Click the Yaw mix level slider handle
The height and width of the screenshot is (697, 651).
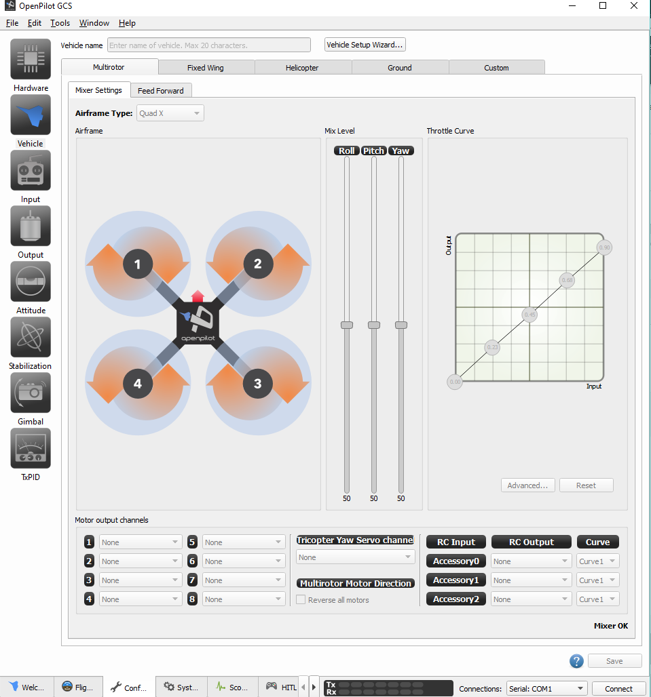(x=401, y=325)
